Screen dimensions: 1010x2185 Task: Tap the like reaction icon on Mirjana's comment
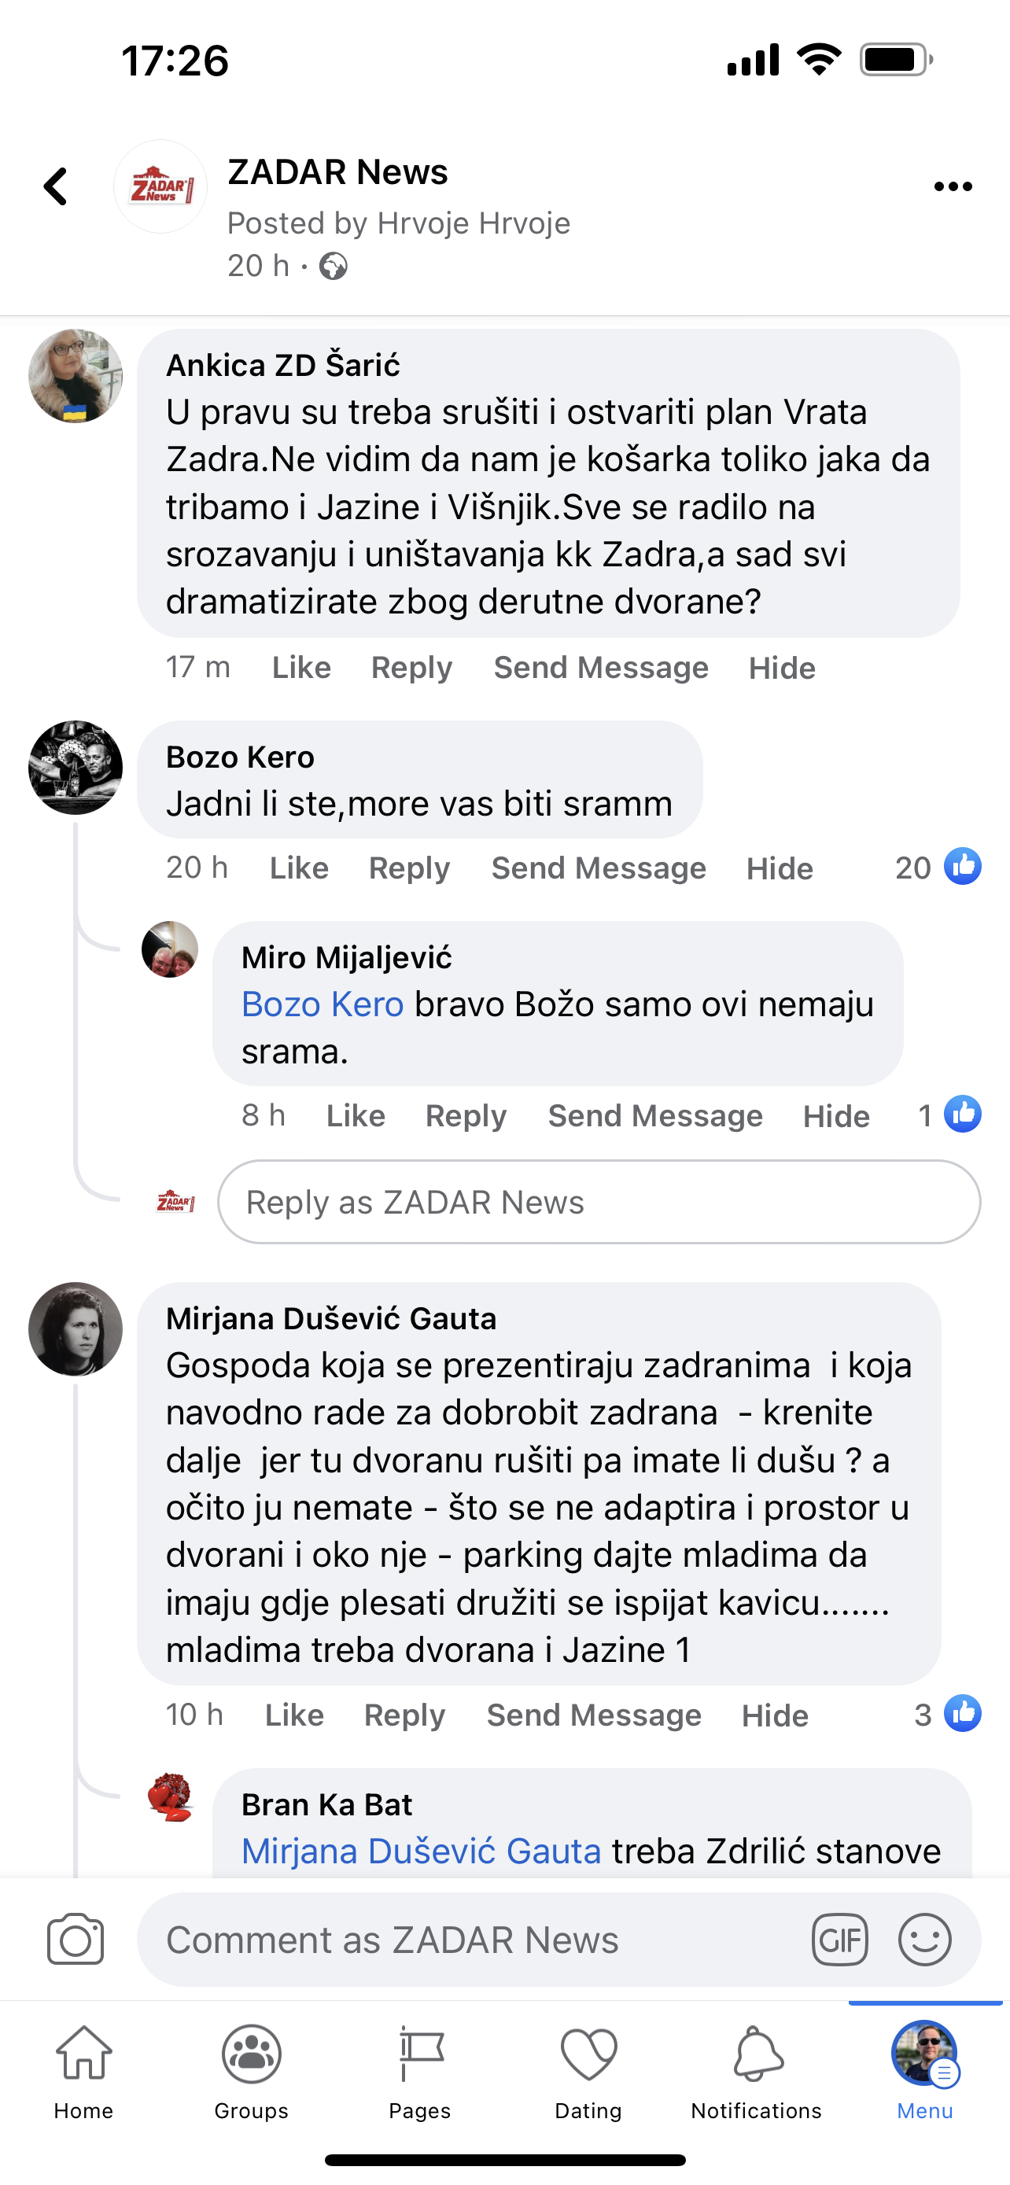pyautogui.click(x=963, y=1714)
